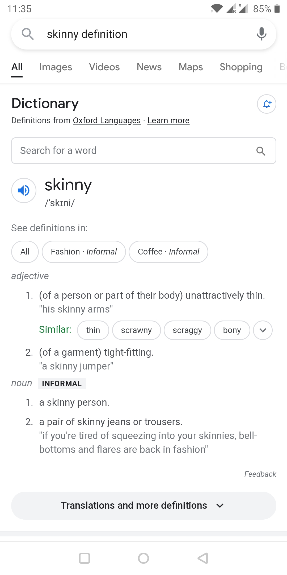The height and width of the screenshot is (575, 287).
Task: Tap the Android home circle button
Action: 143,558
